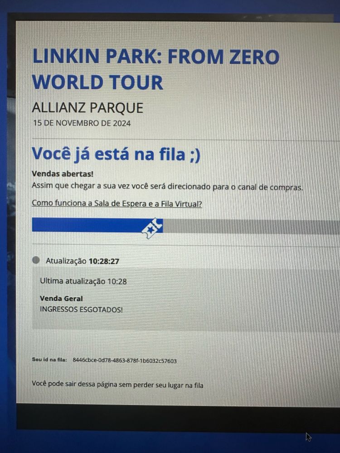Viewport: 340px width, 453px height.
Task: Click the Linkin Park From Zero World Tour title
Action: (x=155, y=69)
